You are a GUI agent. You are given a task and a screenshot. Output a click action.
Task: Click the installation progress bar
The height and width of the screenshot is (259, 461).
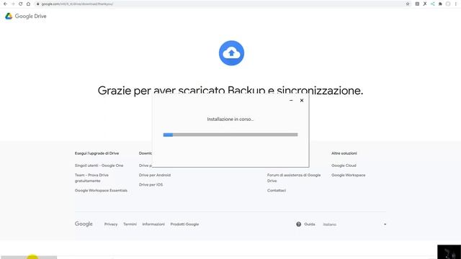coord(230,135)
